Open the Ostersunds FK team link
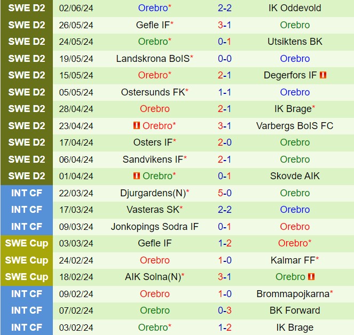 [153, 92]
